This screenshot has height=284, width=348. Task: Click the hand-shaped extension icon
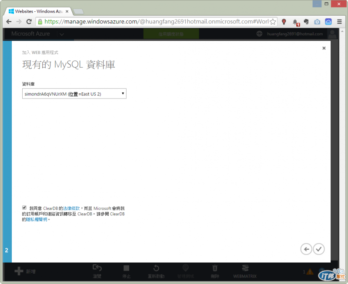click(x=306, y=22)
